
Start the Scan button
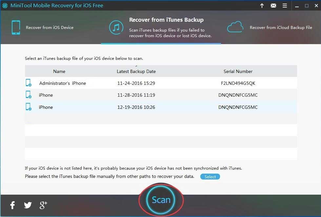click(x=161, y=200)
